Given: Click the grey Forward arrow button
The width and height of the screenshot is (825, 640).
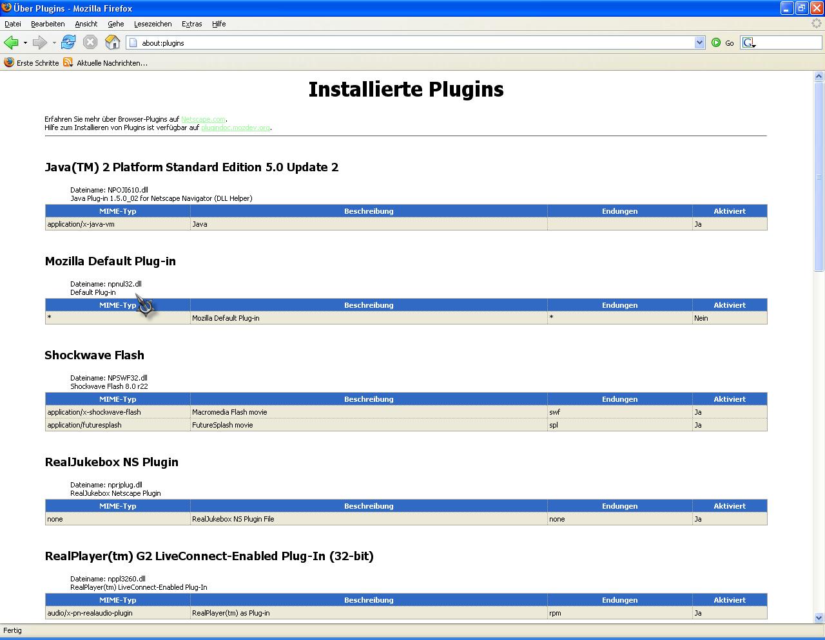Looking at the screenshot, I should (40, 42).
